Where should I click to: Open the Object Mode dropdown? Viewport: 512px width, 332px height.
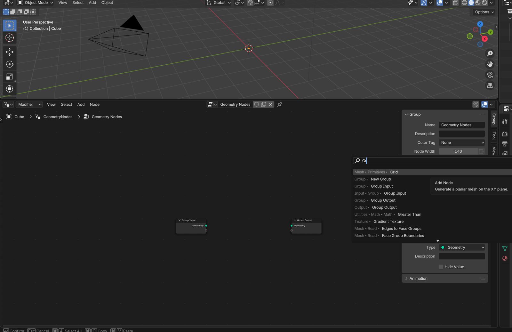36,3
